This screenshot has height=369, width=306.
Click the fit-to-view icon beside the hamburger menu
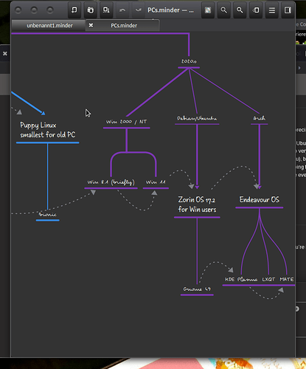256,10
